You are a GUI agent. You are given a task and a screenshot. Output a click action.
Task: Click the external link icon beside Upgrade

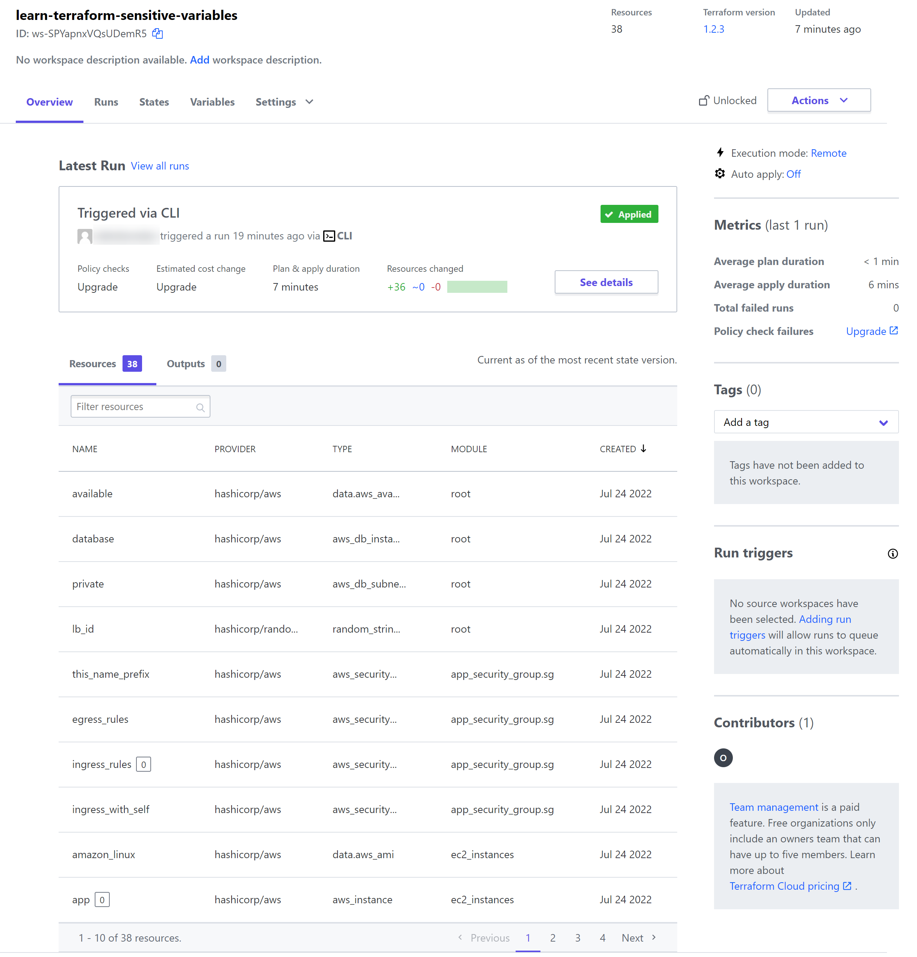894,330
